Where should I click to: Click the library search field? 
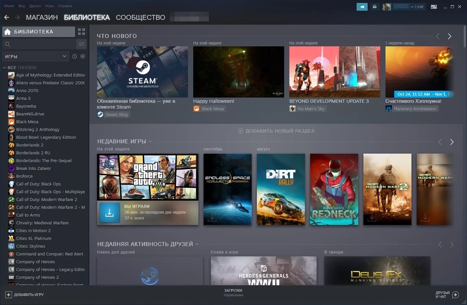pos(39,44)
